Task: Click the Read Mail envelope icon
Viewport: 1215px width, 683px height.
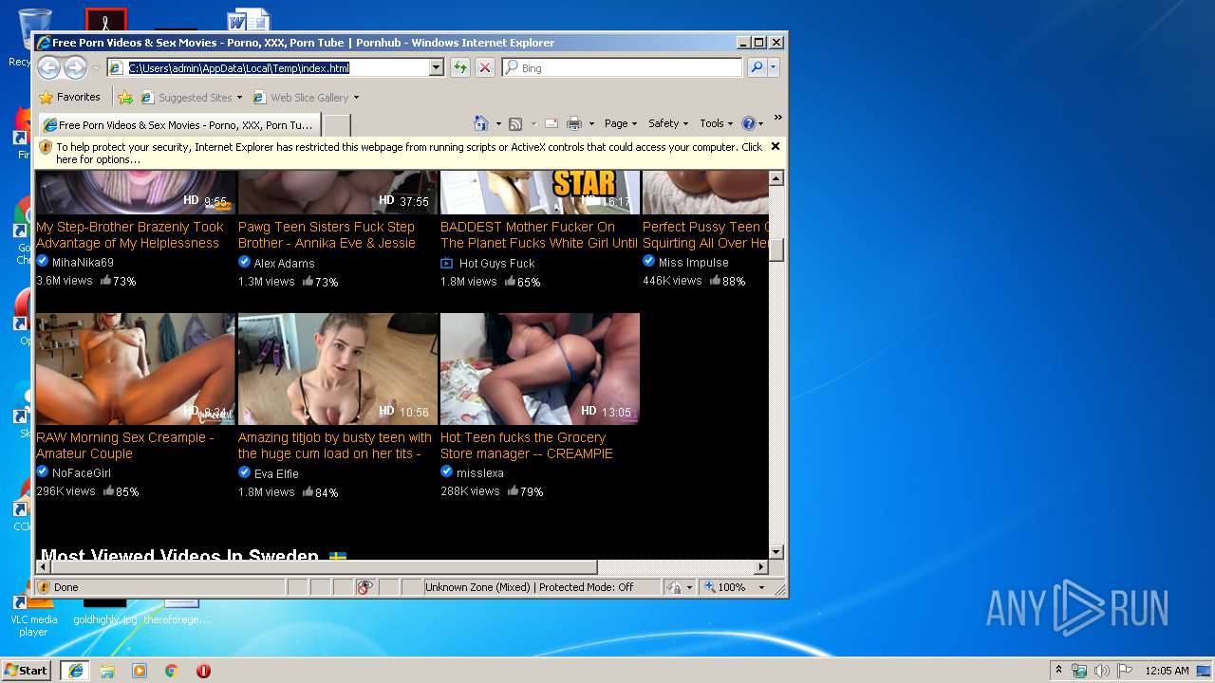Action: tap(551, 123)
